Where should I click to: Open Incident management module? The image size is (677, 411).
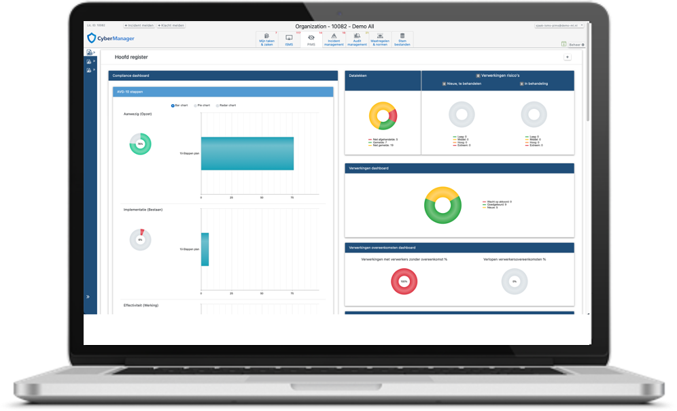pos(334,39)
